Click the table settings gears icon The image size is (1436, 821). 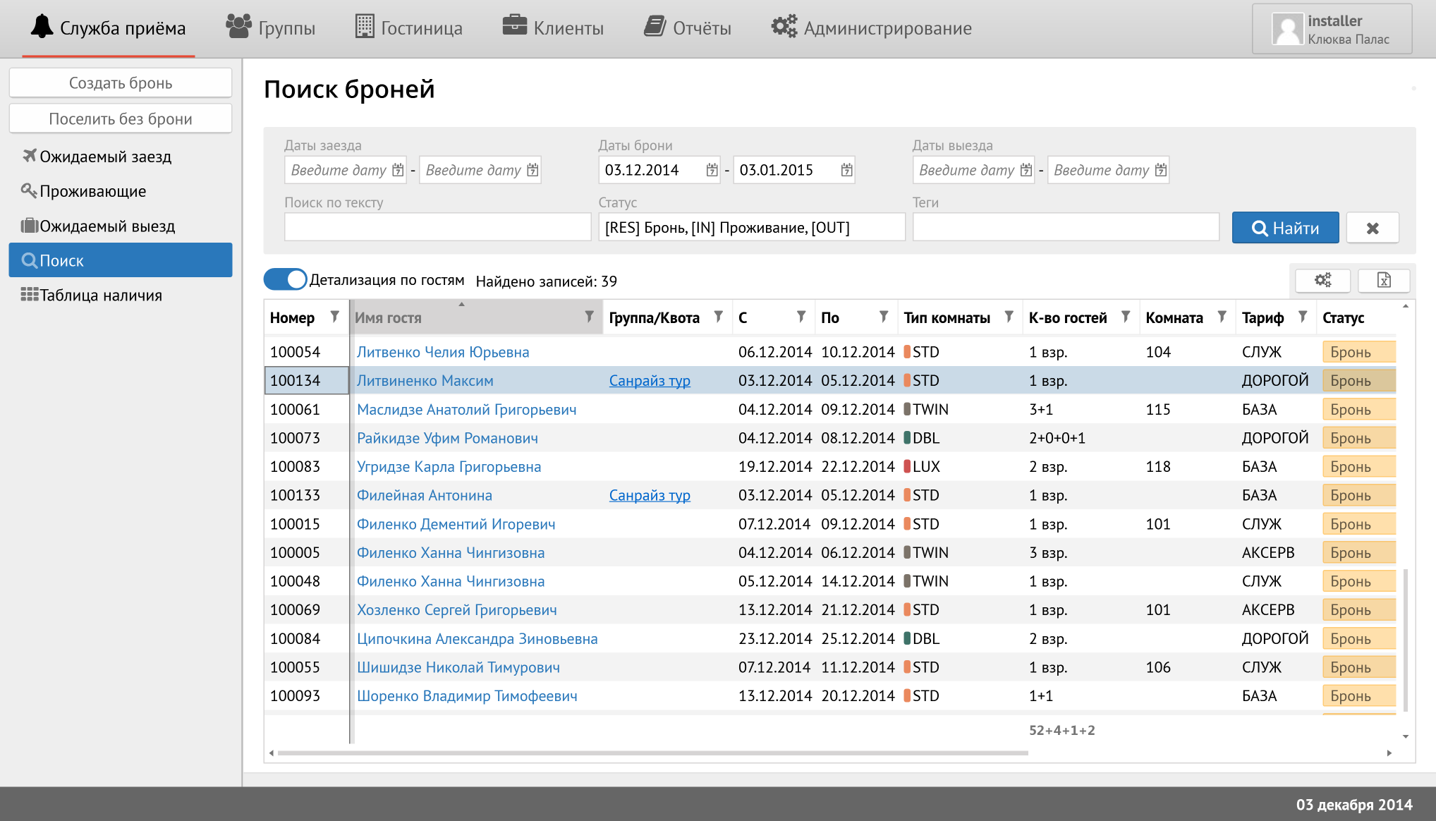[1322, 280]
